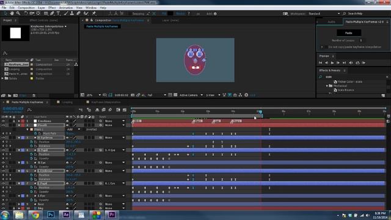This screenshot has height=220, width=391.
Task: Check the Inverted box for Mask 1
Action: coord(84,130)
